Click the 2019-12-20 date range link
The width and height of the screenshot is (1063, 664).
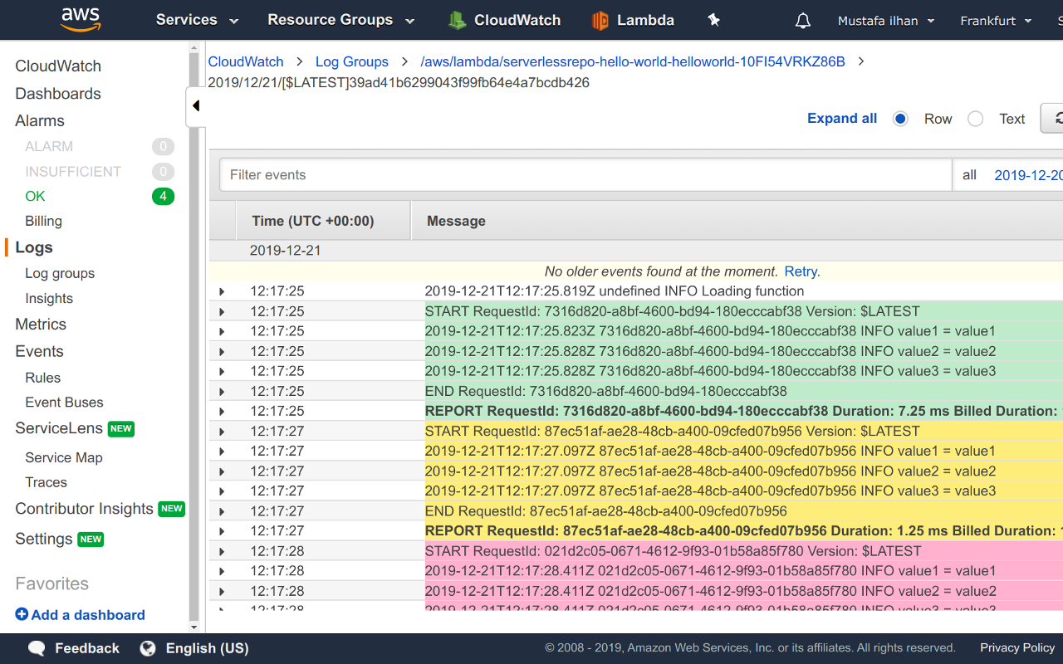coord(1028,175)
